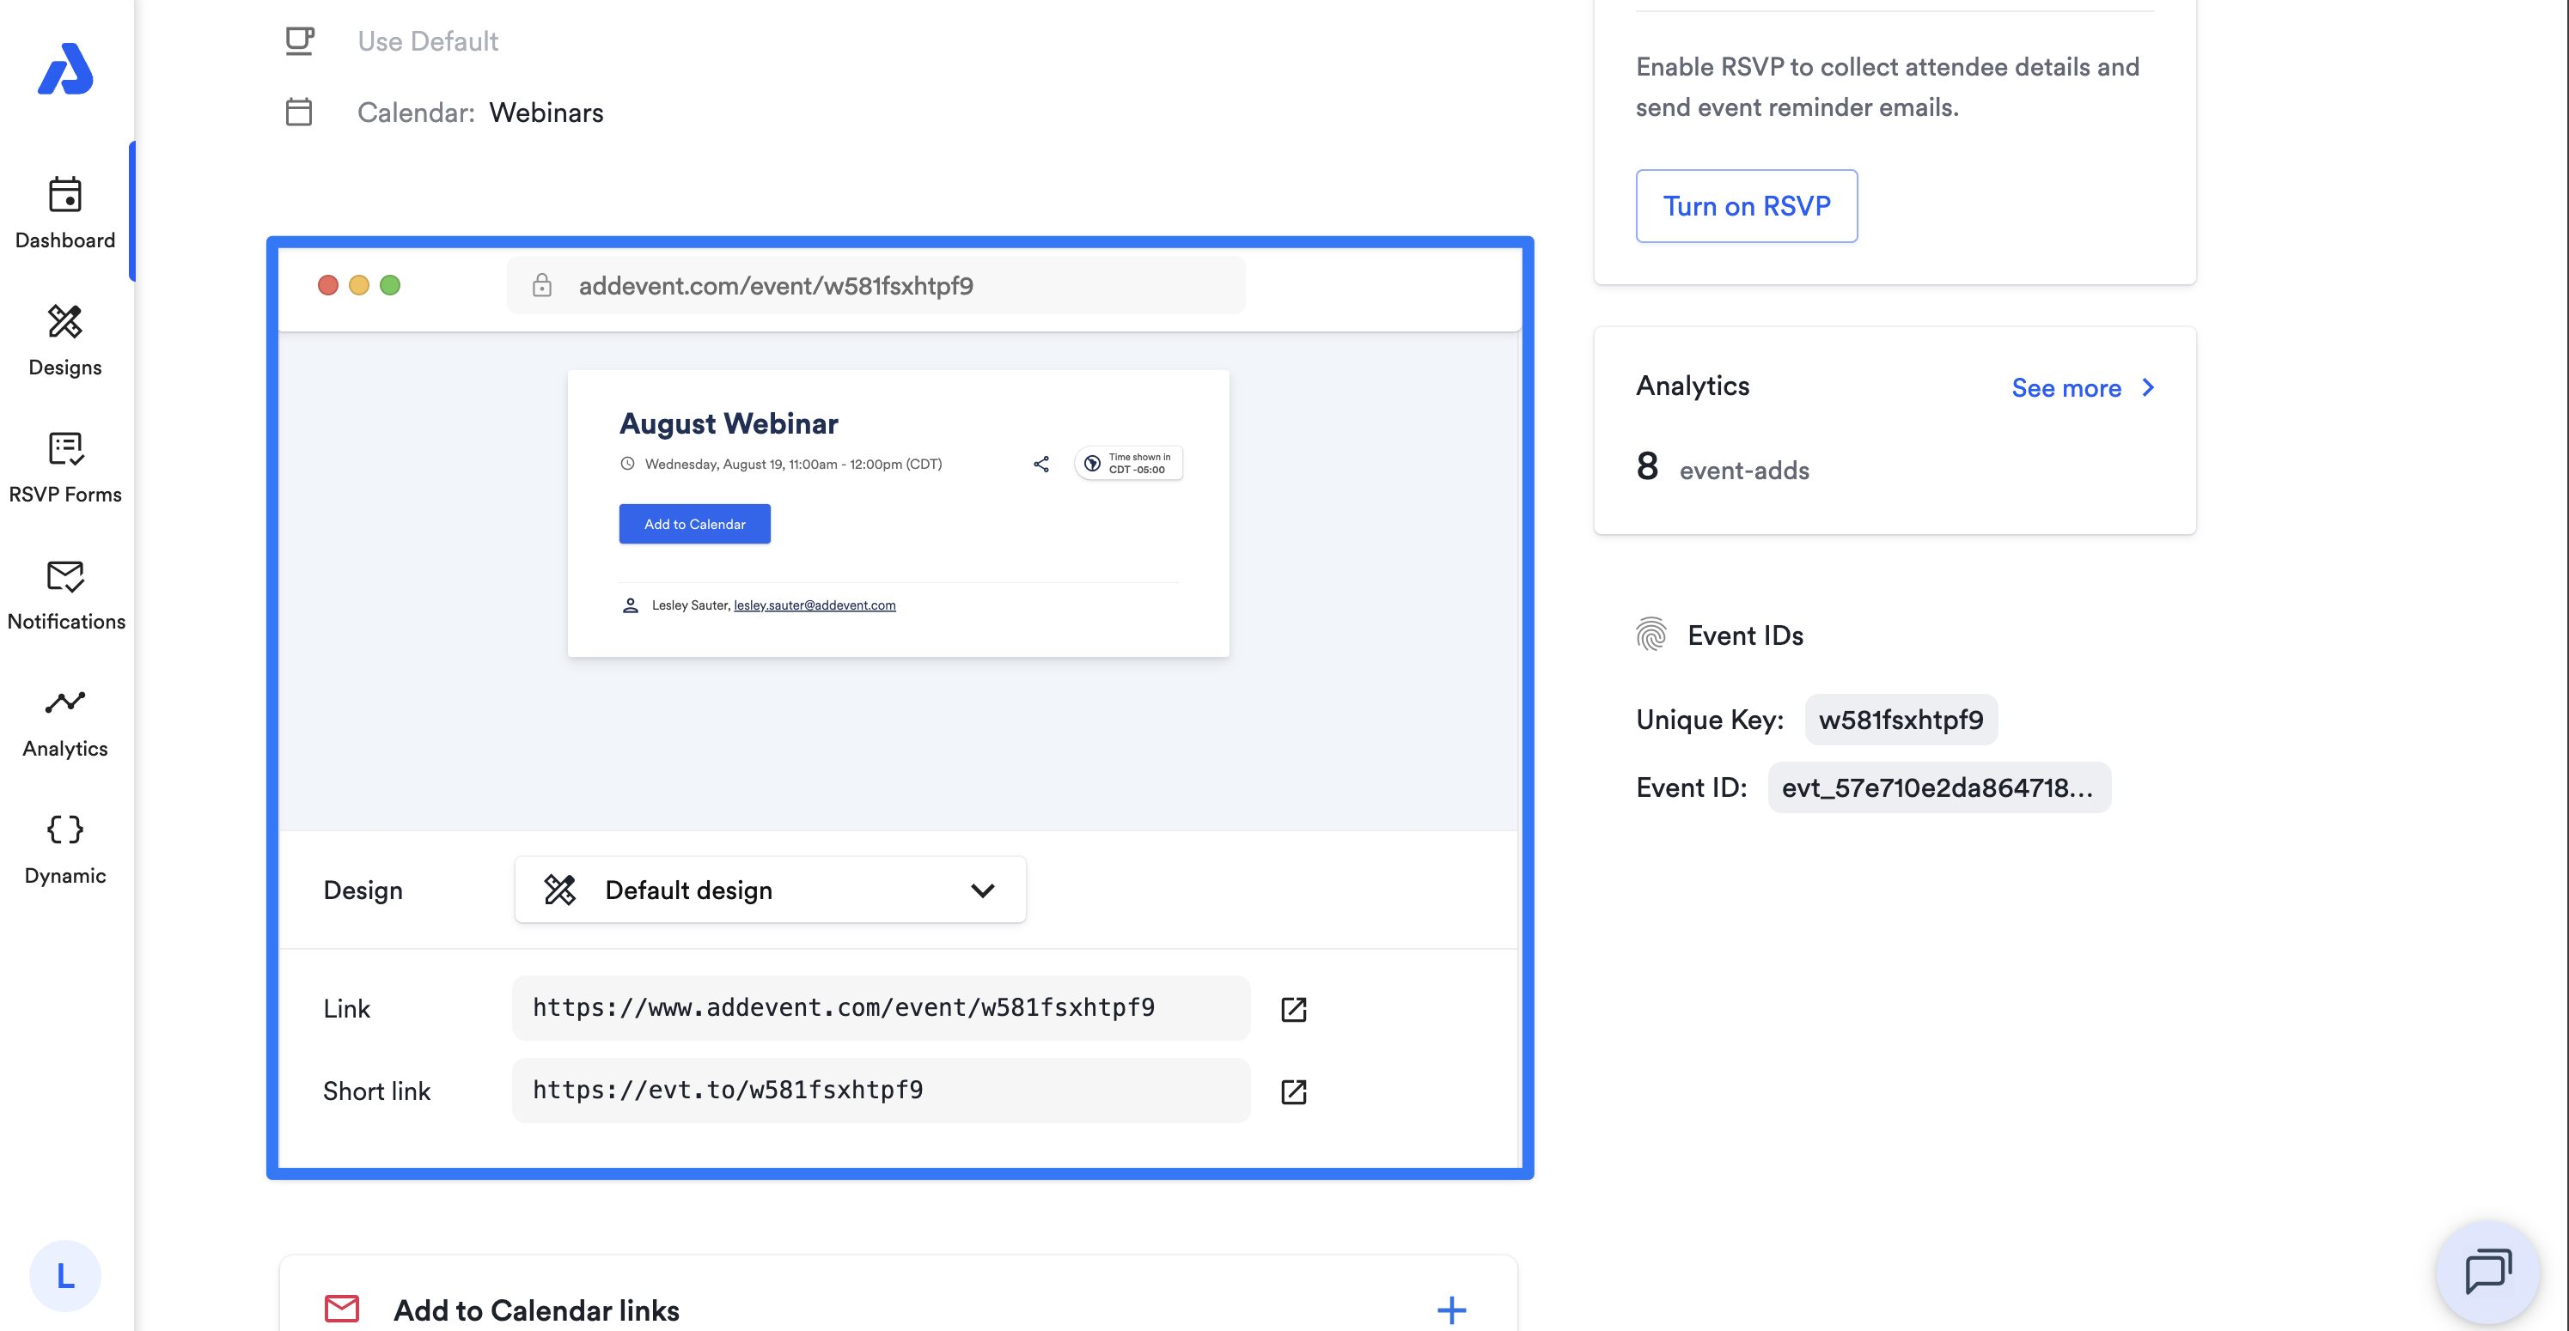Click Turn on RSVP button

coord(1746,205)
